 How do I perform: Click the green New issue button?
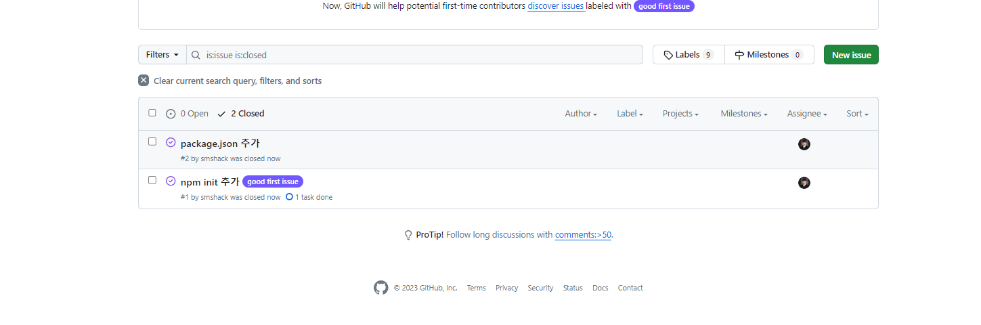click(x=851, y=55)
